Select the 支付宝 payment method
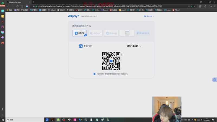 pyautogui.click(x=79, y=33)
